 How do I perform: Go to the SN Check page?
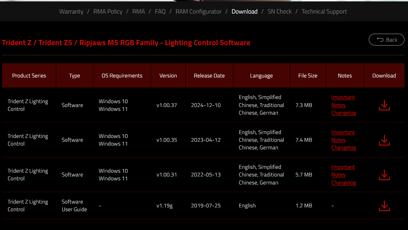280,11
